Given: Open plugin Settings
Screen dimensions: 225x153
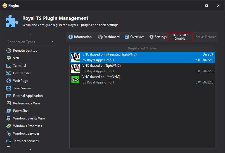Looking at the screenshot, I should [158, 37].
